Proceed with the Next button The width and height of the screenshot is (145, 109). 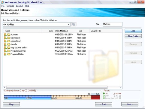(130, 104)
